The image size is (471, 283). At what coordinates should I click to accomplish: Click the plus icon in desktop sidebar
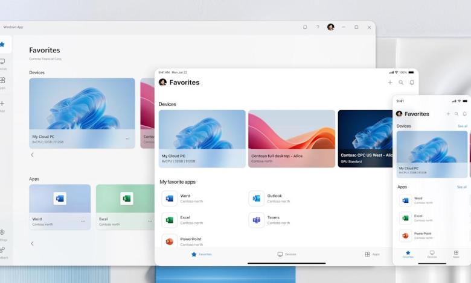click(x=2, y=104)
